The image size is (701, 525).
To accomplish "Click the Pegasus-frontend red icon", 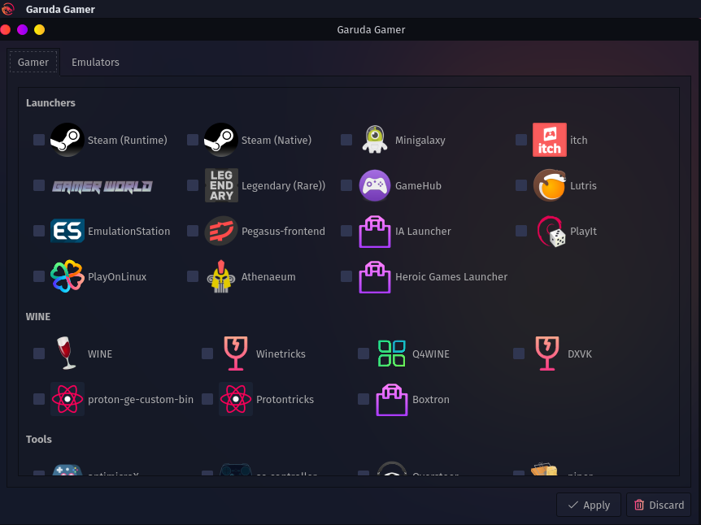I will tap(221, 231).
